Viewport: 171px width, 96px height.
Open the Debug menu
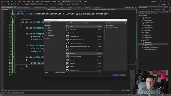[29, 1]
